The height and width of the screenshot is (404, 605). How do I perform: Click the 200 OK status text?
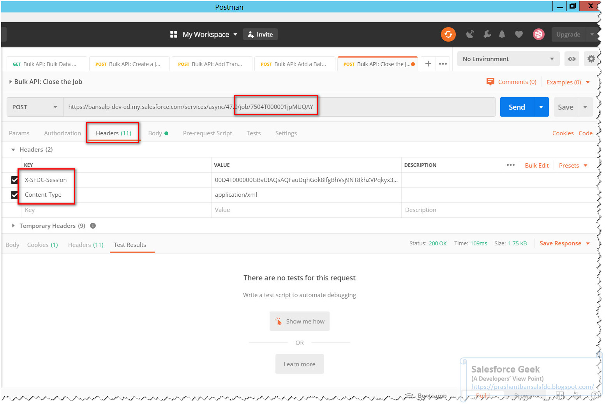click(437, 243)
